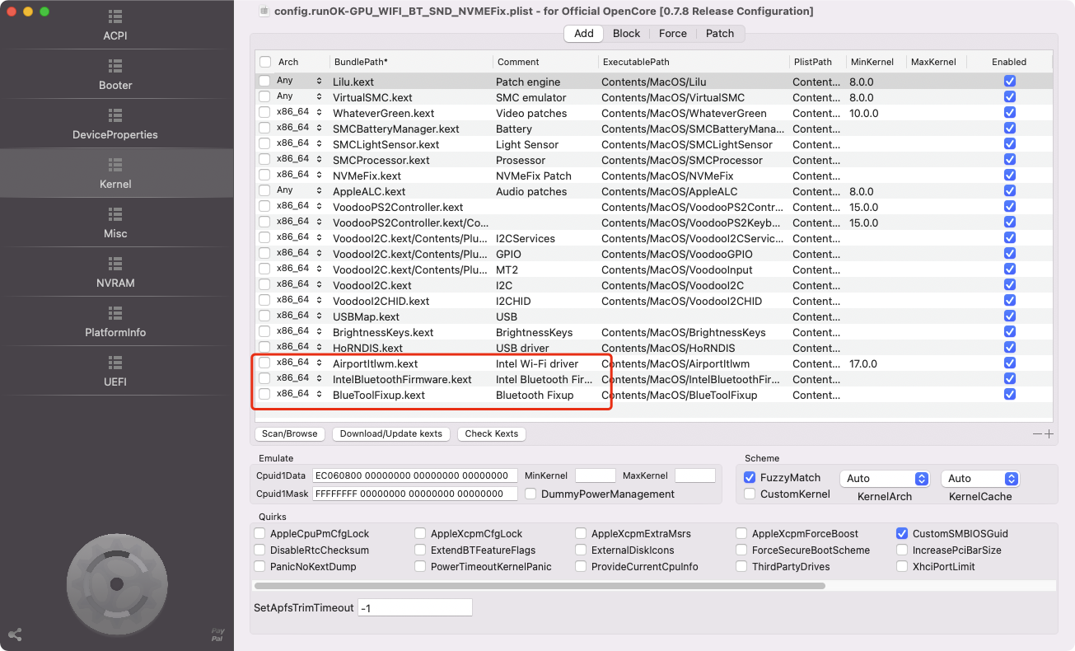This screenshot has height=651, width=1075.
Task: Open the NVRAM configuration section
Action: pos(115,275)
